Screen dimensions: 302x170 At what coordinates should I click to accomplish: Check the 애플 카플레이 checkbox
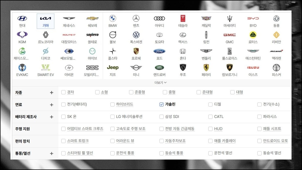click(x=211, y=141)
